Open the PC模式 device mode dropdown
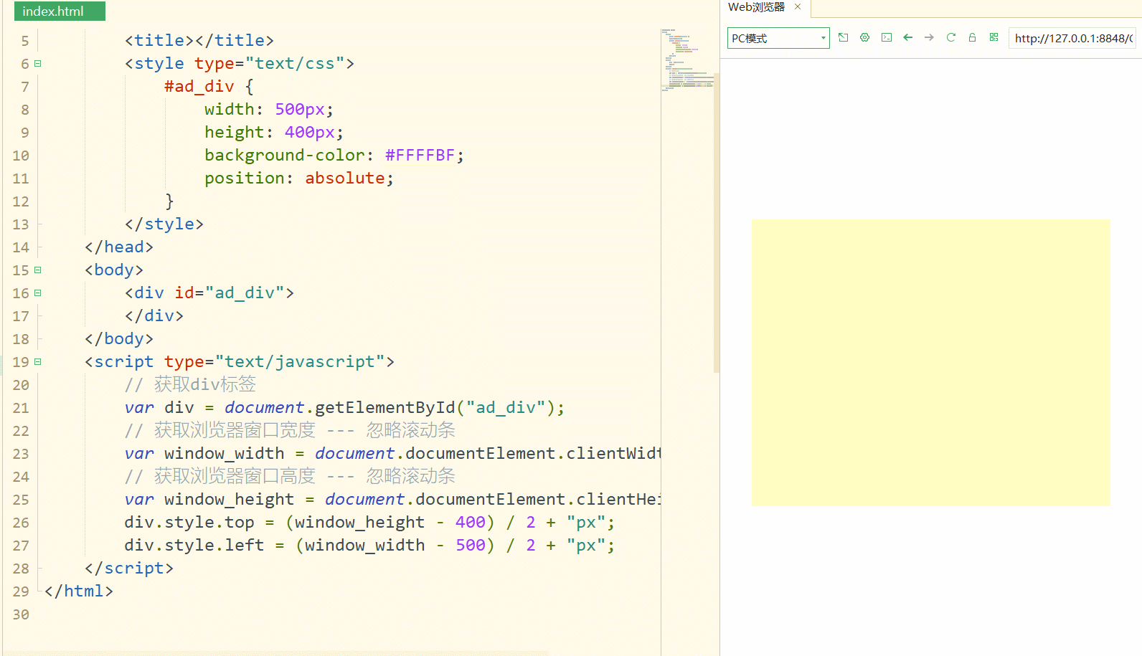 pyautogui.click(x=778, y=38)
